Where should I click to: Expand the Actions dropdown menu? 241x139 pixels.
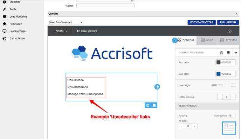(x=62, y=31)
